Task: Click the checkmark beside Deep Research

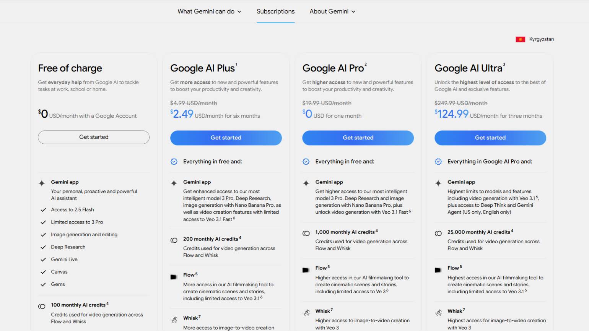Action: pyautogui.click(x=43, y=247)
